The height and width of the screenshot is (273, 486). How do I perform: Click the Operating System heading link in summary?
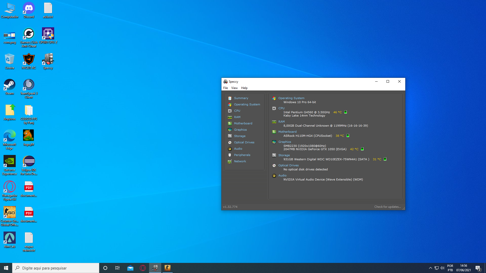pyautogui.click(x=291, y=98)
